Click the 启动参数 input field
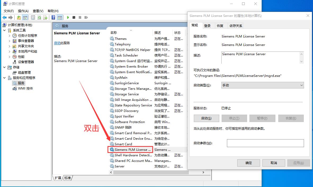Image resolution: width=313 pixels, height=187 pixels. (x=265, y=143)
